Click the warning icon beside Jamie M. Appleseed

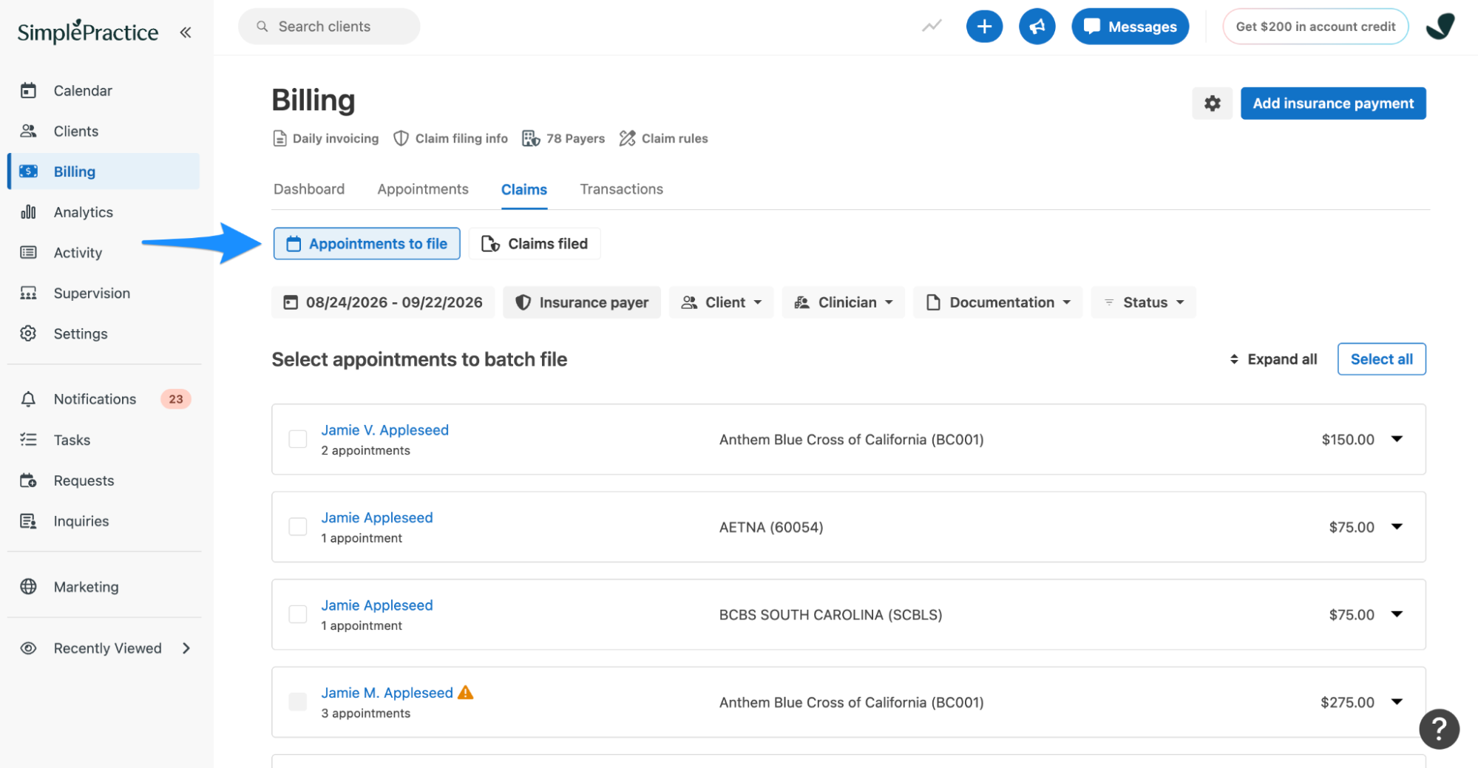465,693
